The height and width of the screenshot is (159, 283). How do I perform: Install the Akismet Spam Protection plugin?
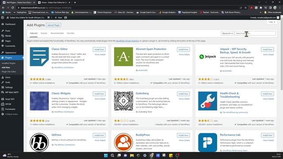(183, 49)
